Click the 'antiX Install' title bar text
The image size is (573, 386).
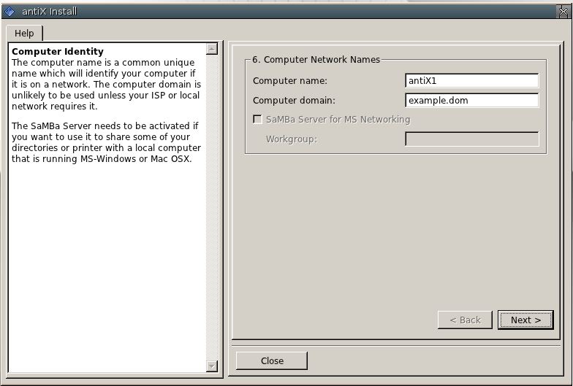click(x=50, y=12)
